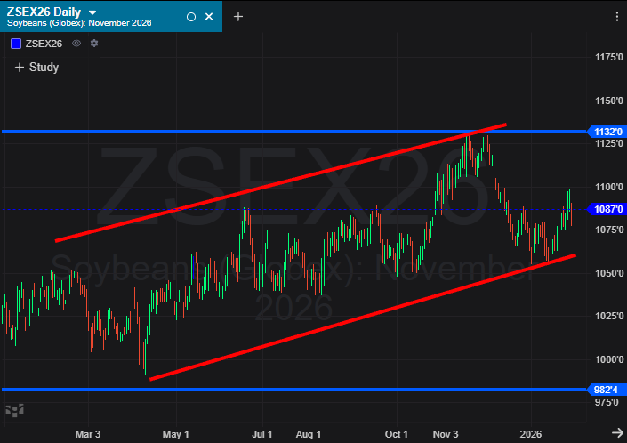Click the 1050'0 price axis label
The image size is (627, 443).
[x=609, y=273]
